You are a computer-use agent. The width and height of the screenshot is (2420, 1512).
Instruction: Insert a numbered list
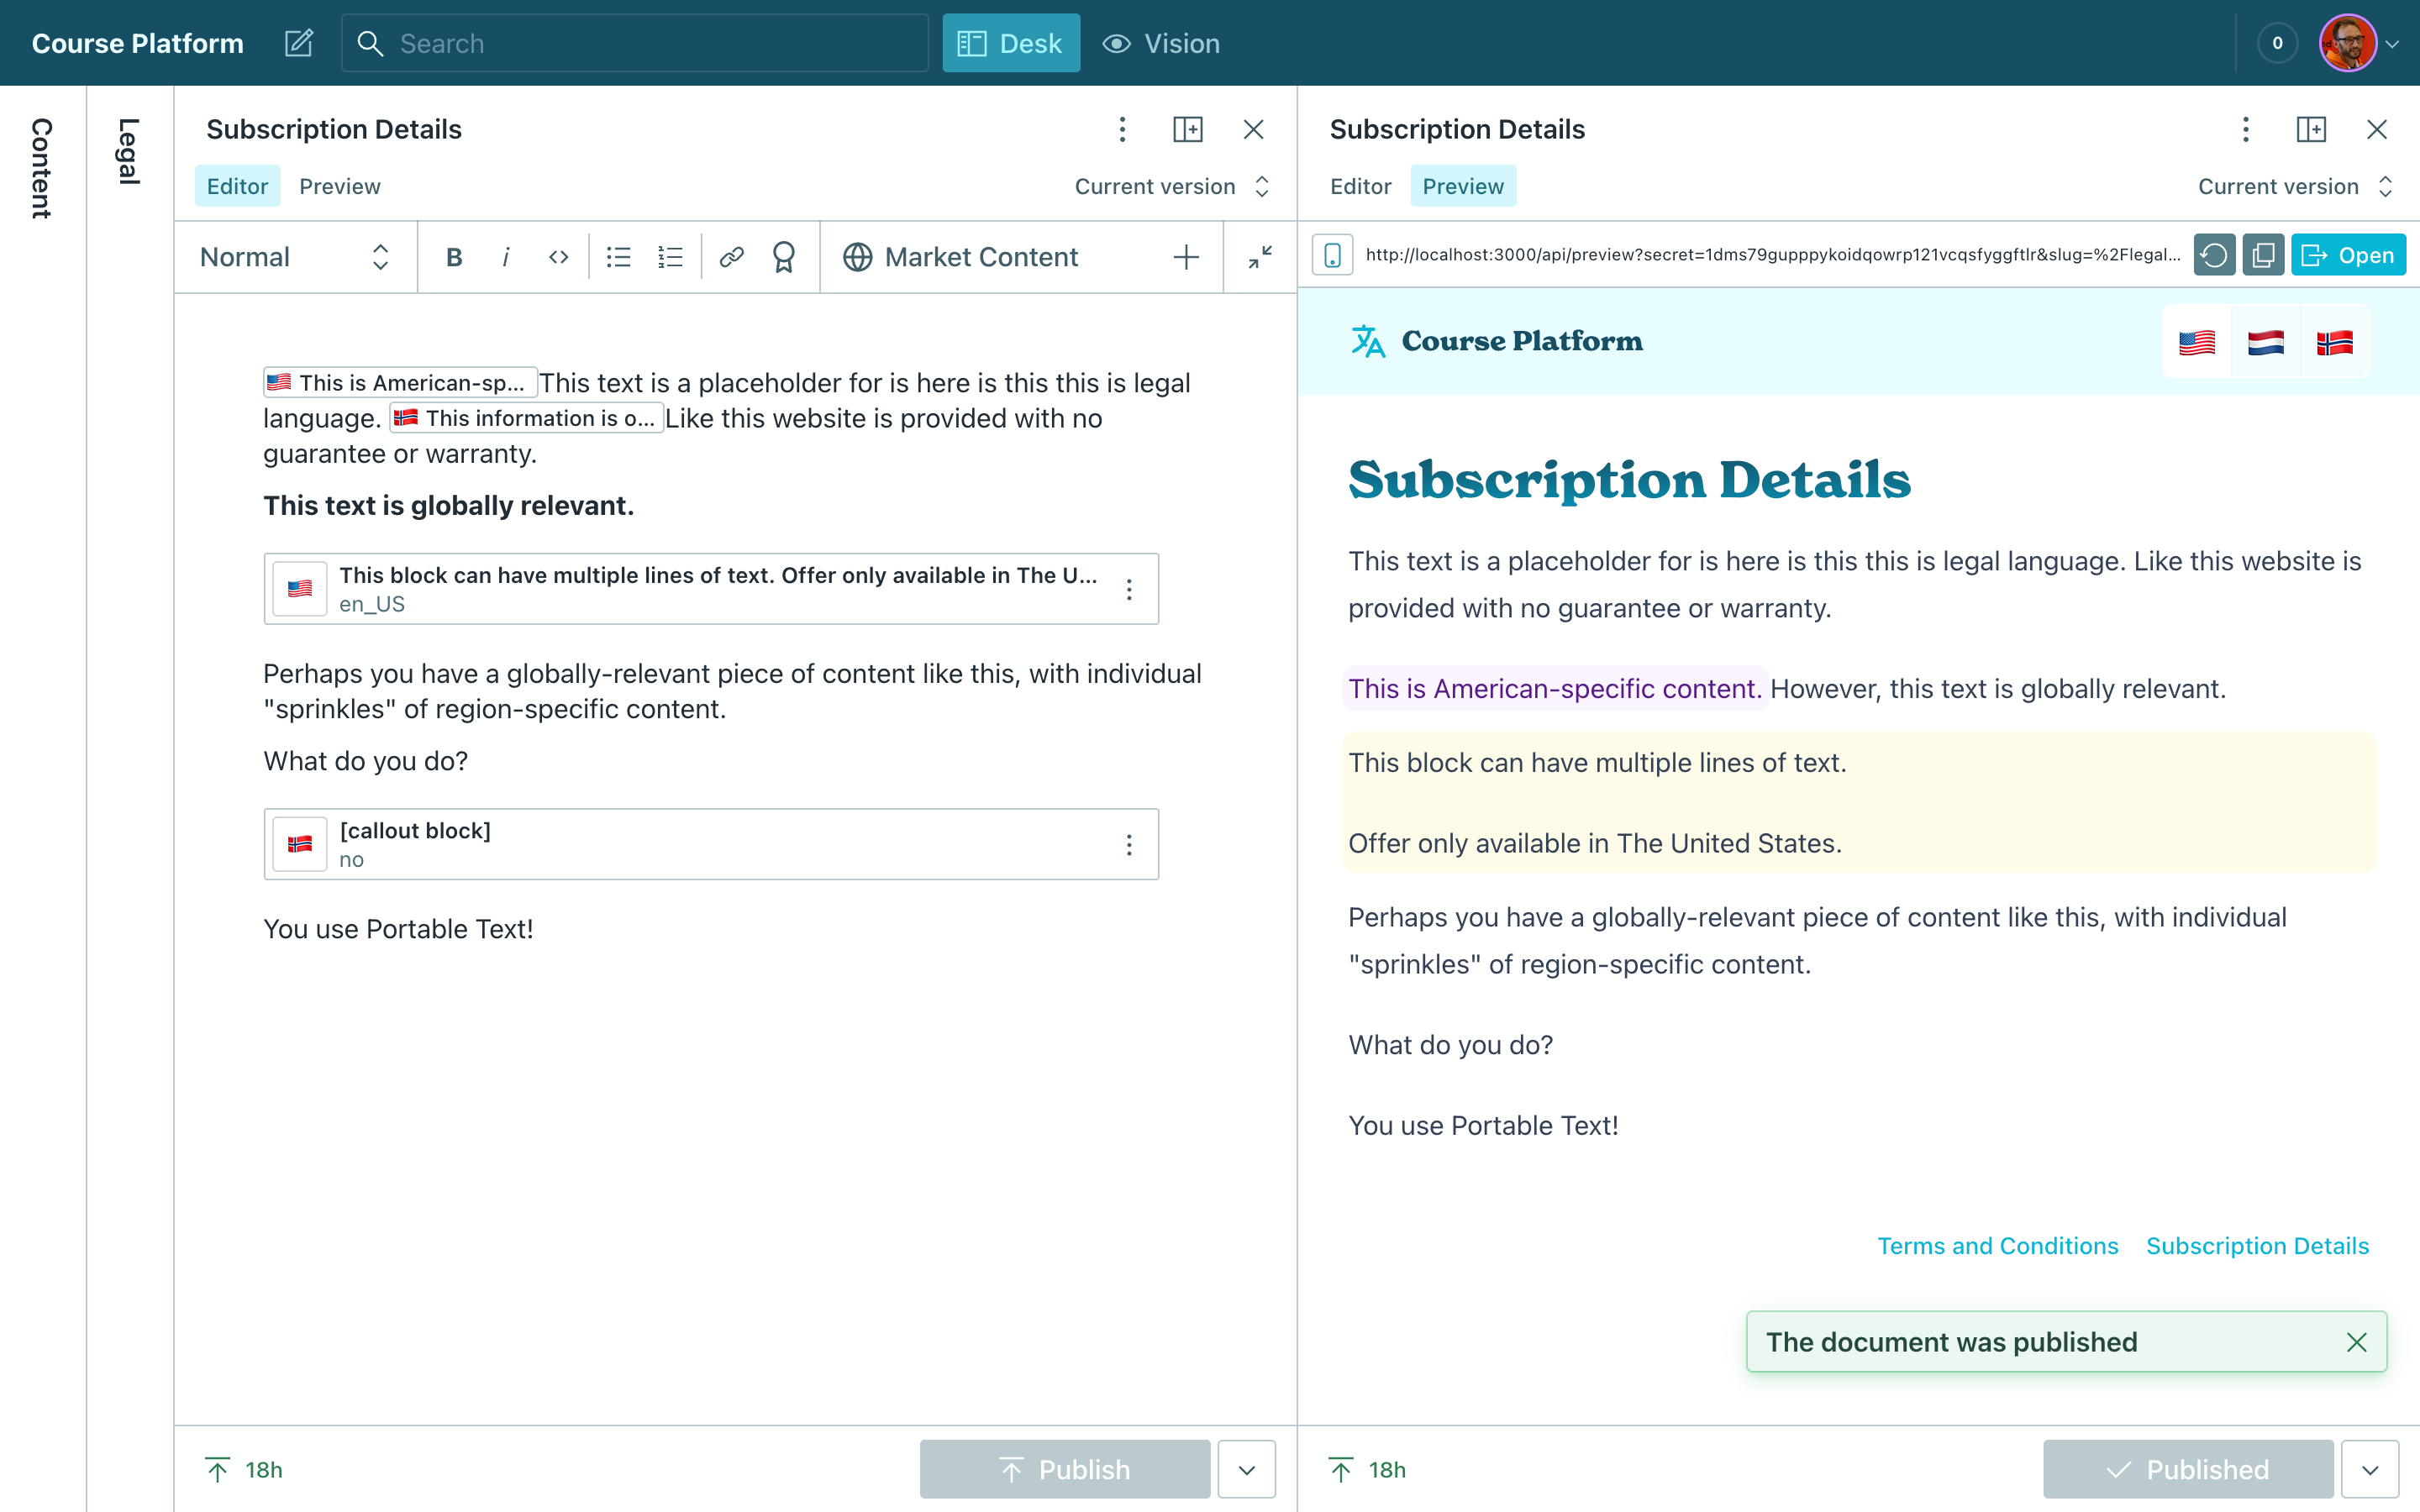point(670,257)
